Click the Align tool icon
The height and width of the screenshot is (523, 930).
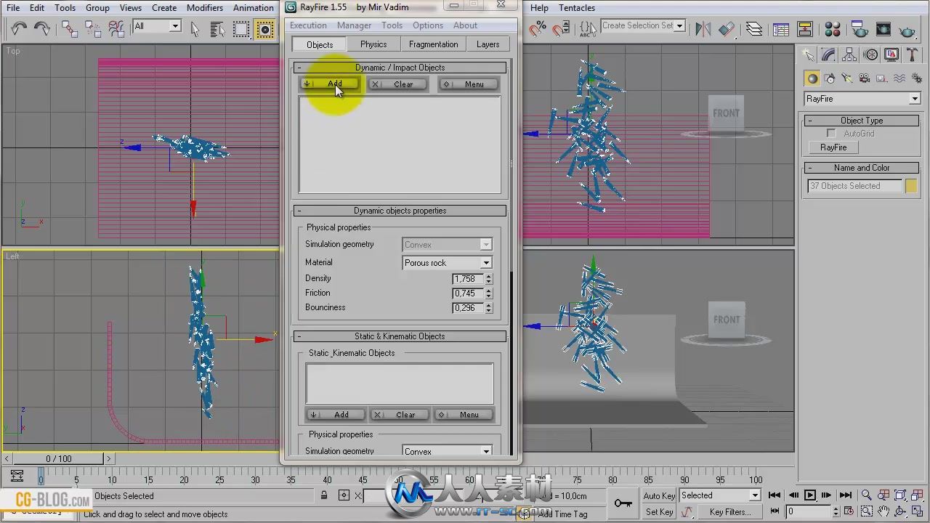click(727, 28)
